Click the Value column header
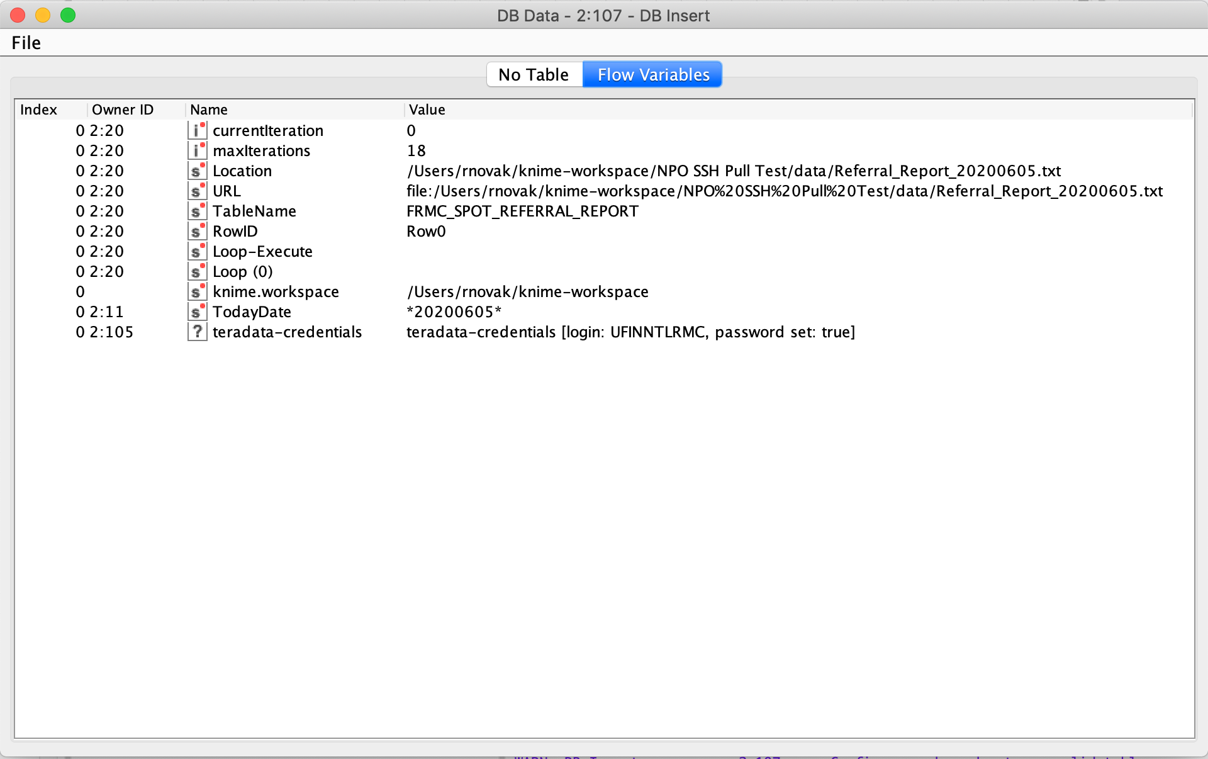The height and width of the screenshot is (759, 1208). tap(427, 110)
